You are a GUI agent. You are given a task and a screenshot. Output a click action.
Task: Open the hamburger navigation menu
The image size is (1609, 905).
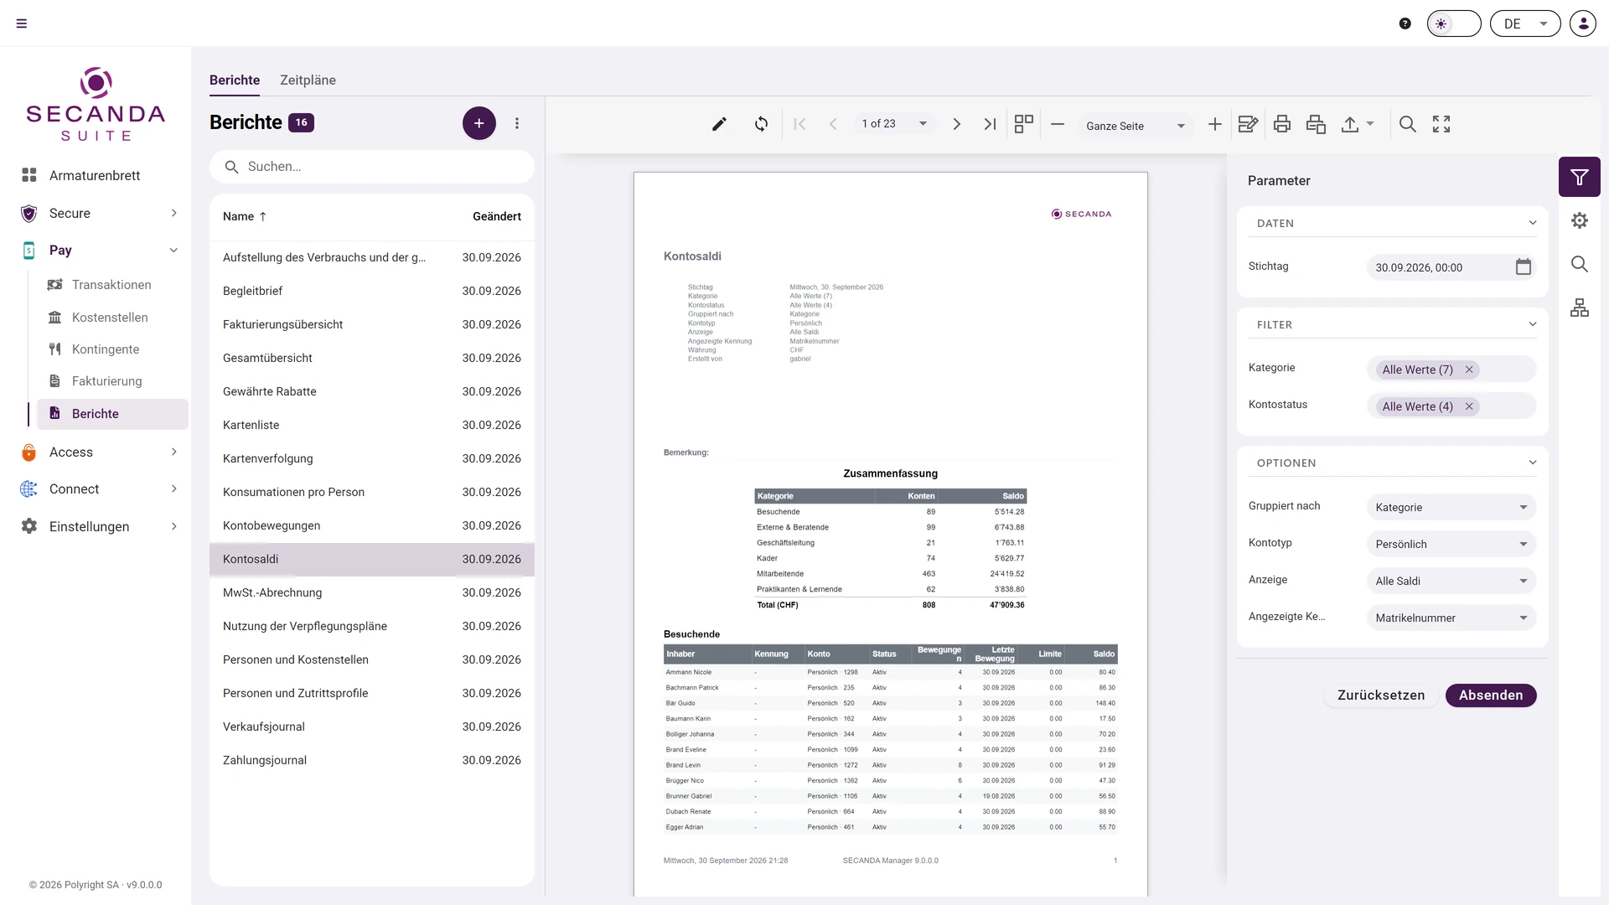tap(22, 23)
